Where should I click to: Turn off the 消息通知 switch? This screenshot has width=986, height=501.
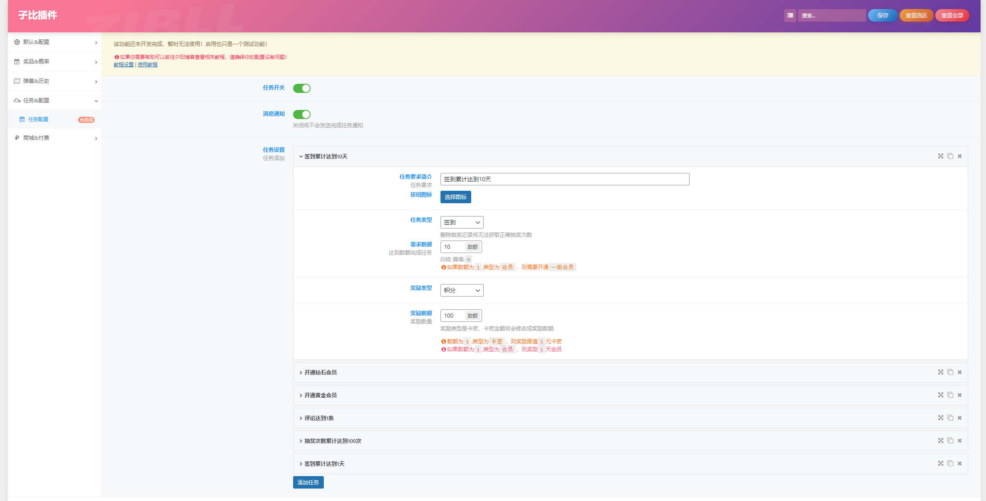[x=301, y=114]
